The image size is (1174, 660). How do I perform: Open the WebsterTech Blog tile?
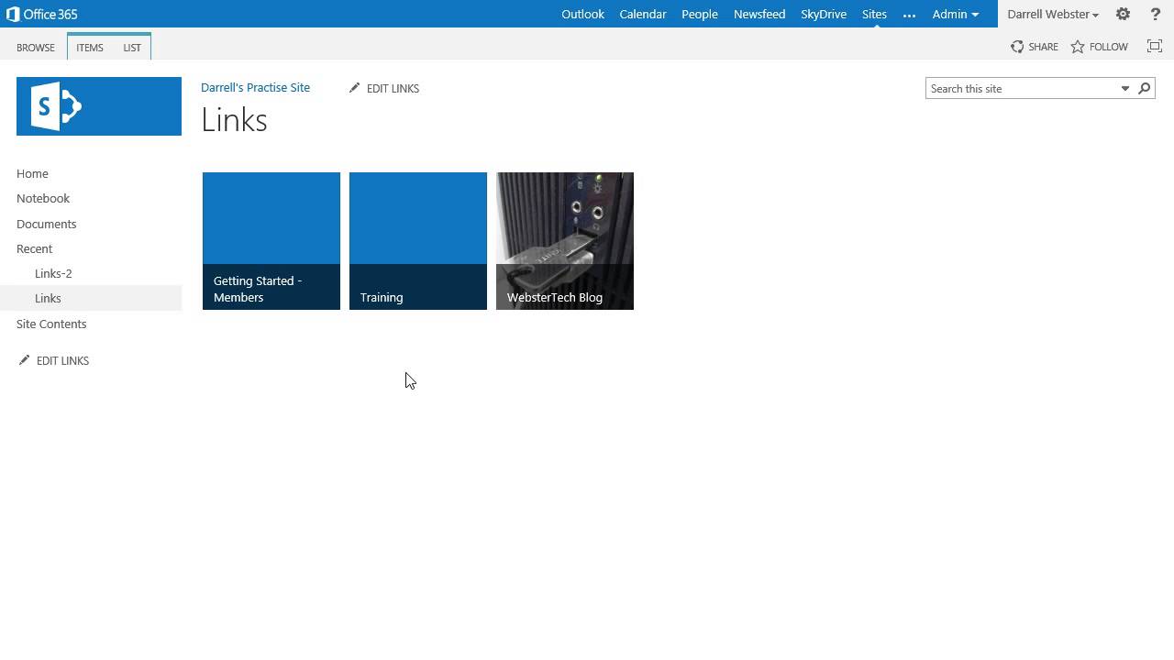pos(565,241)
